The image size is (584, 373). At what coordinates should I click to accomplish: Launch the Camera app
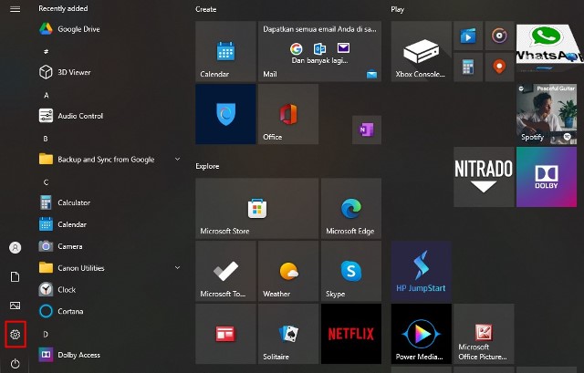(x=108, y=246)
